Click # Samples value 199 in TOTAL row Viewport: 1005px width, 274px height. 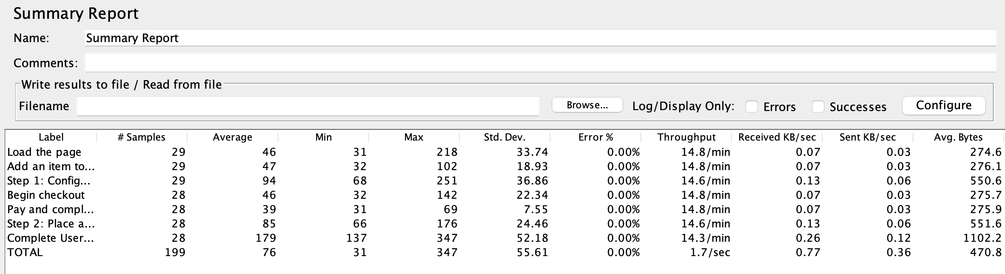(175, 253)
